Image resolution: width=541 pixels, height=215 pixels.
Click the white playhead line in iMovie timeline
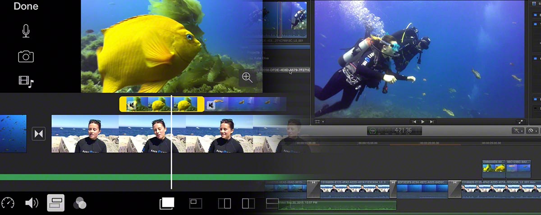(171, 142)
